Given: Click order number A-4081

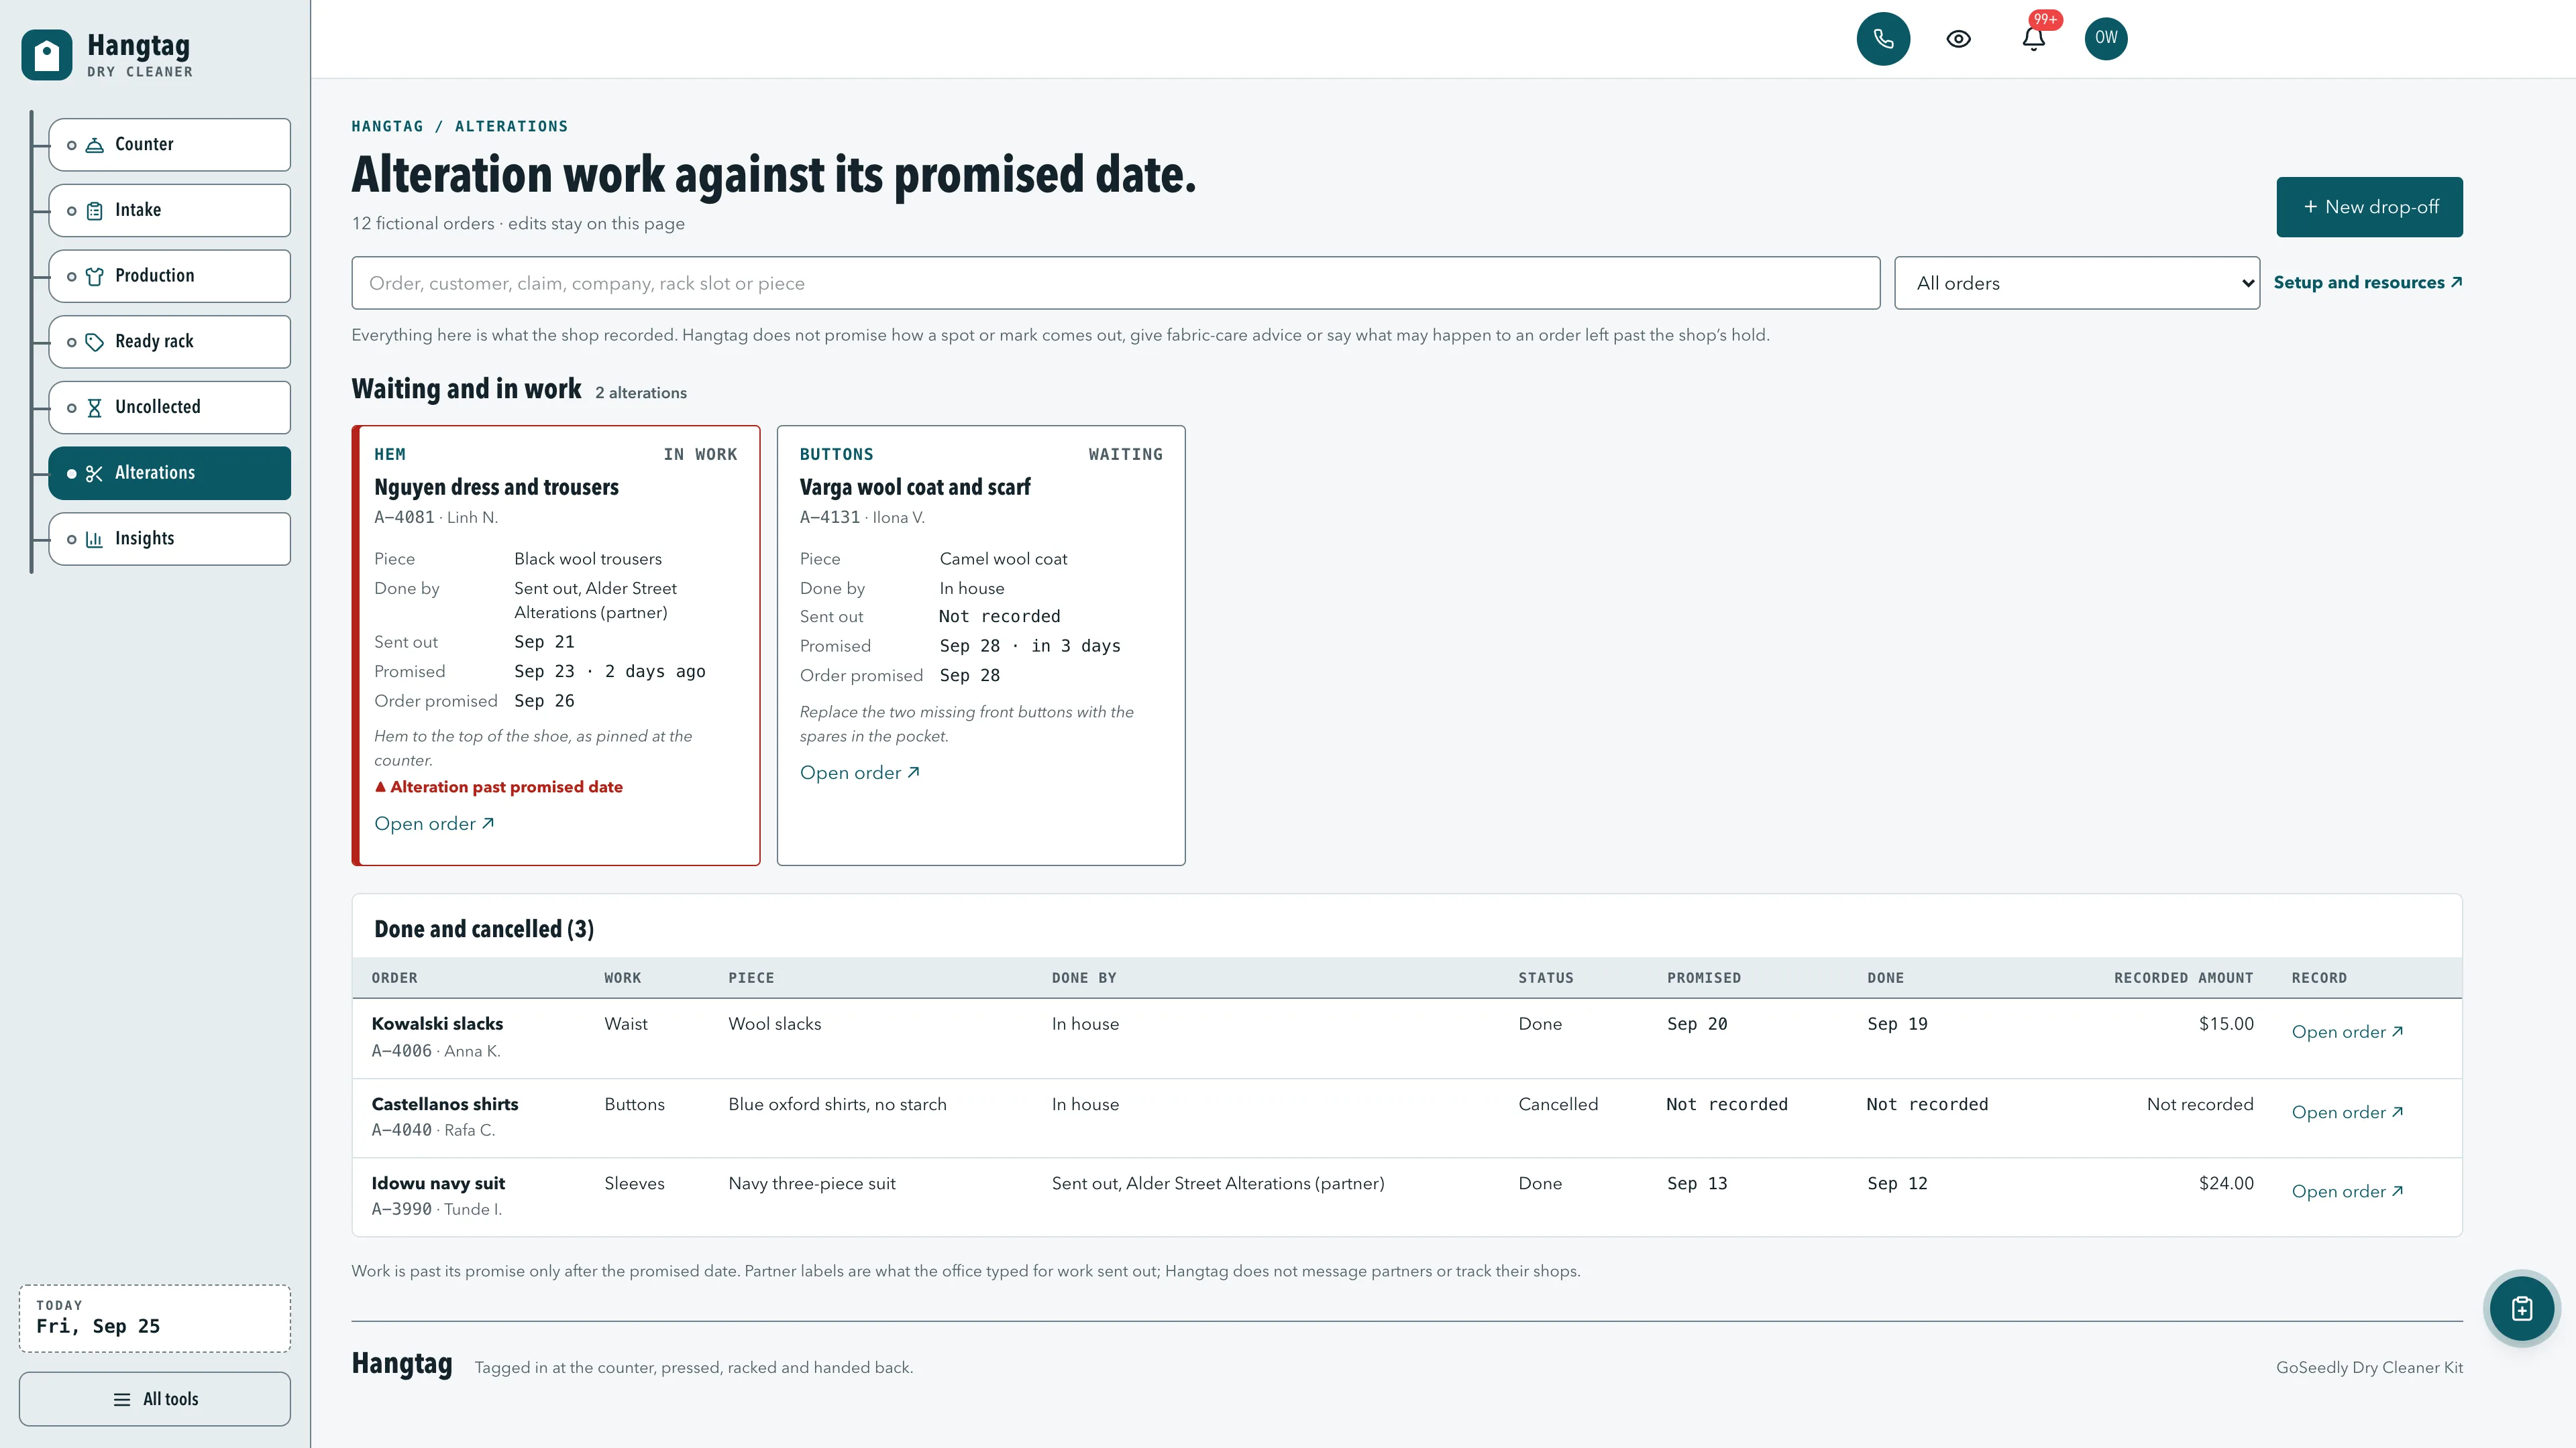Looking at the screenshot, I should click(404, 518).
